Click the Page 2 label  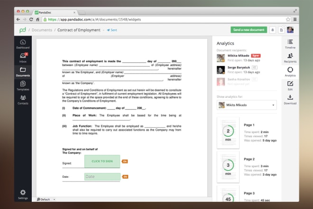pos(249,159)
